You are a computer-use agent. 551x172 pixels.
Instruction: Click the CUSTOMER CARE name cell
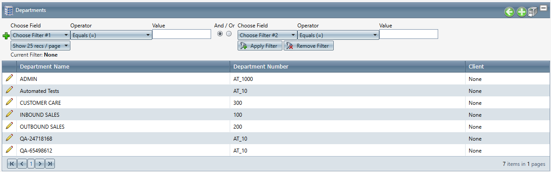point(123,103)
